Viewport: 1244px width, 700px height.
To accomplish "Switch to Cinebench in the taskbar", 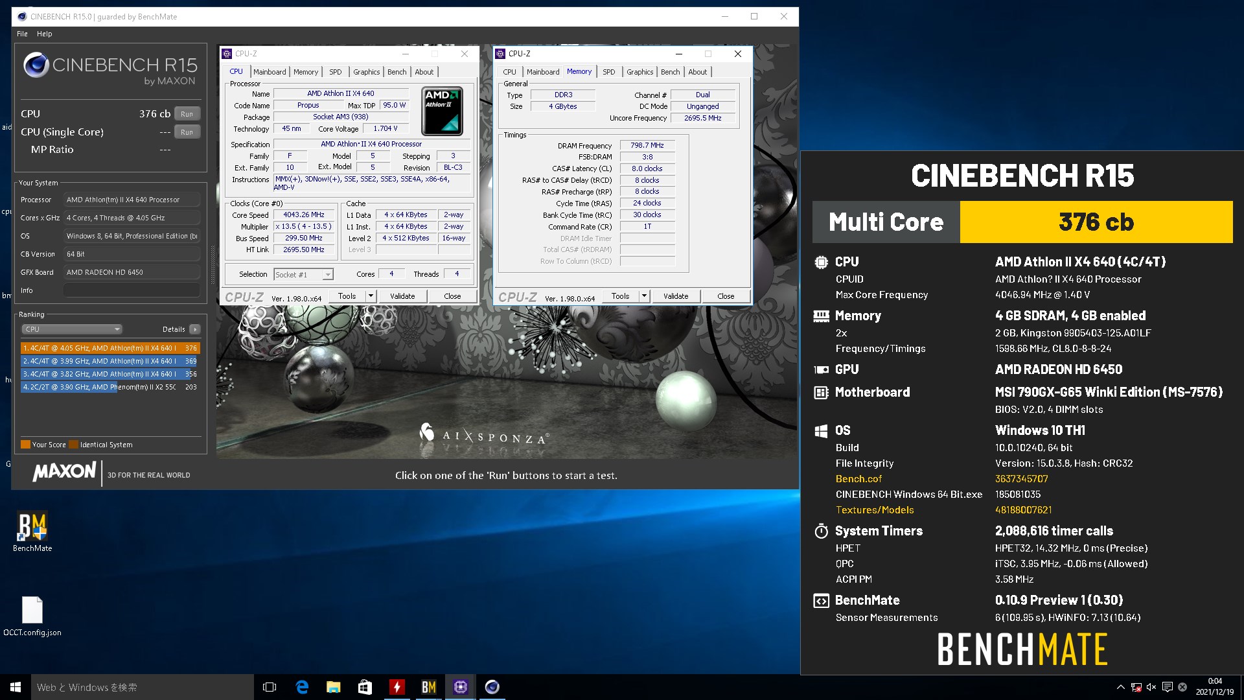I will tap(492, 687).
